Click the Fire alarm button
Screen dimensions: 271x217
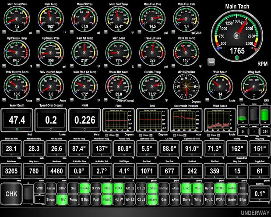pyautogui.click(x=243, y=188)
